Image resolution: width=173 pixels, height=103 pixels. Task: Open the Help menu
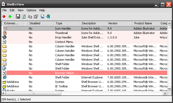42,10
